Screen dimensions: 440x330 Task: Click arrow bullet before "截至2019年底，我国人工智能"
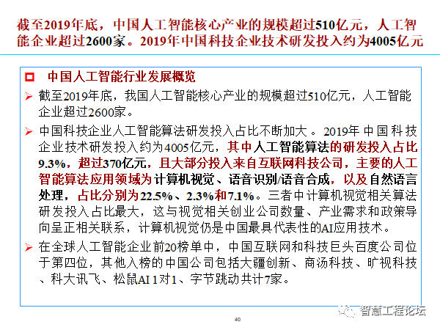click(29, 96)
